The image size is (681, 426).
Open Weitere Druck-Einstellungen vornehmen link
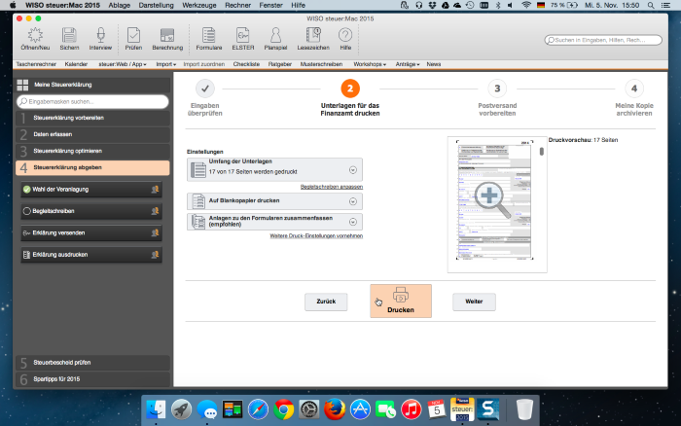(x=316, y=235)
